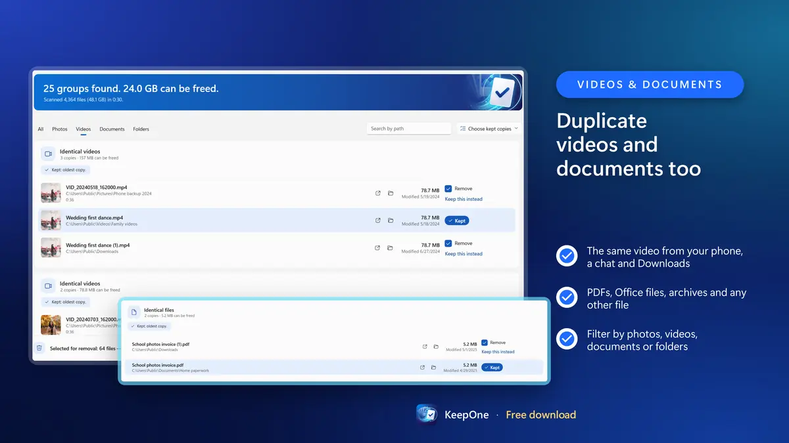789x443 pixels.
Task: Click Keep this instead for VID_20240518_162000.mp4
Action: (x=464, y=199)
